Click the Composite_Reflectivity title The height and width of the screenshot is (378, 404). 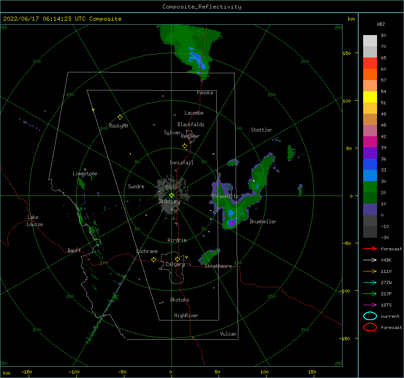click(x=202, y=7)
